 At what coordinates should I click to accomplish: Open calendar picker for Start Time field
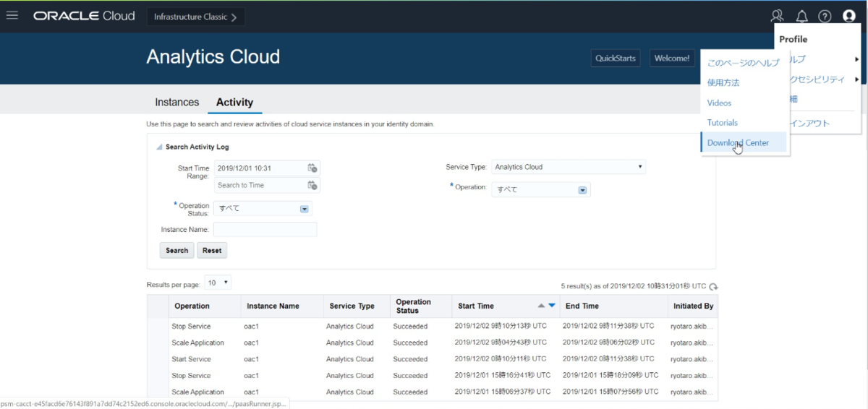pyautogui.click(x=312, y=168)
